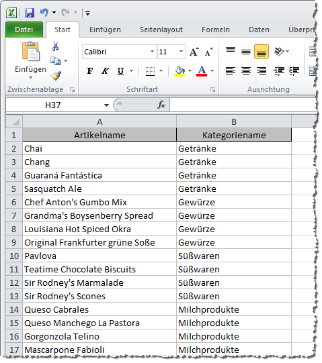Select the Artikelname header cell
The height and width of the screenshot is (363, 322).
click(99, 135)
